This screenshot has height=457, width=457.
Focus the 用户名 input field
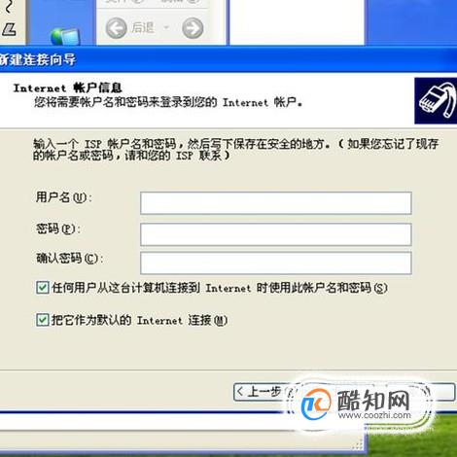tap(276, 203)
